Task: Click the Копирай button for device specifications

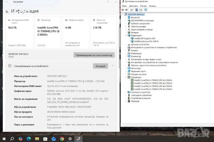Action: tap(100, 66)
